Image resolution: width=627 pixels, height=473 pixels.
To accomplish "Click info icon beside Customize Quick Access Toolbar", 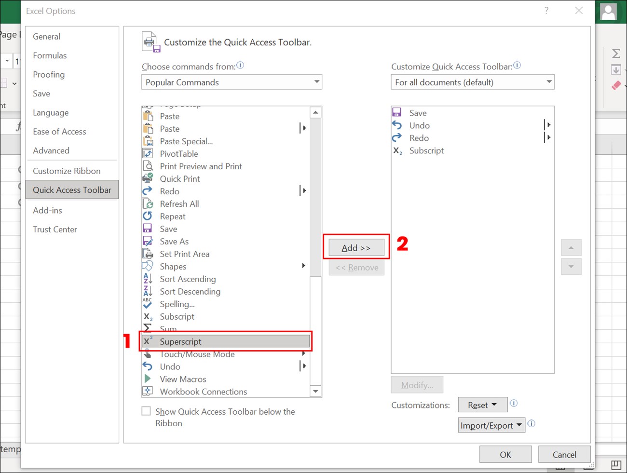I will pyautogui.click(x=517, y=65).
